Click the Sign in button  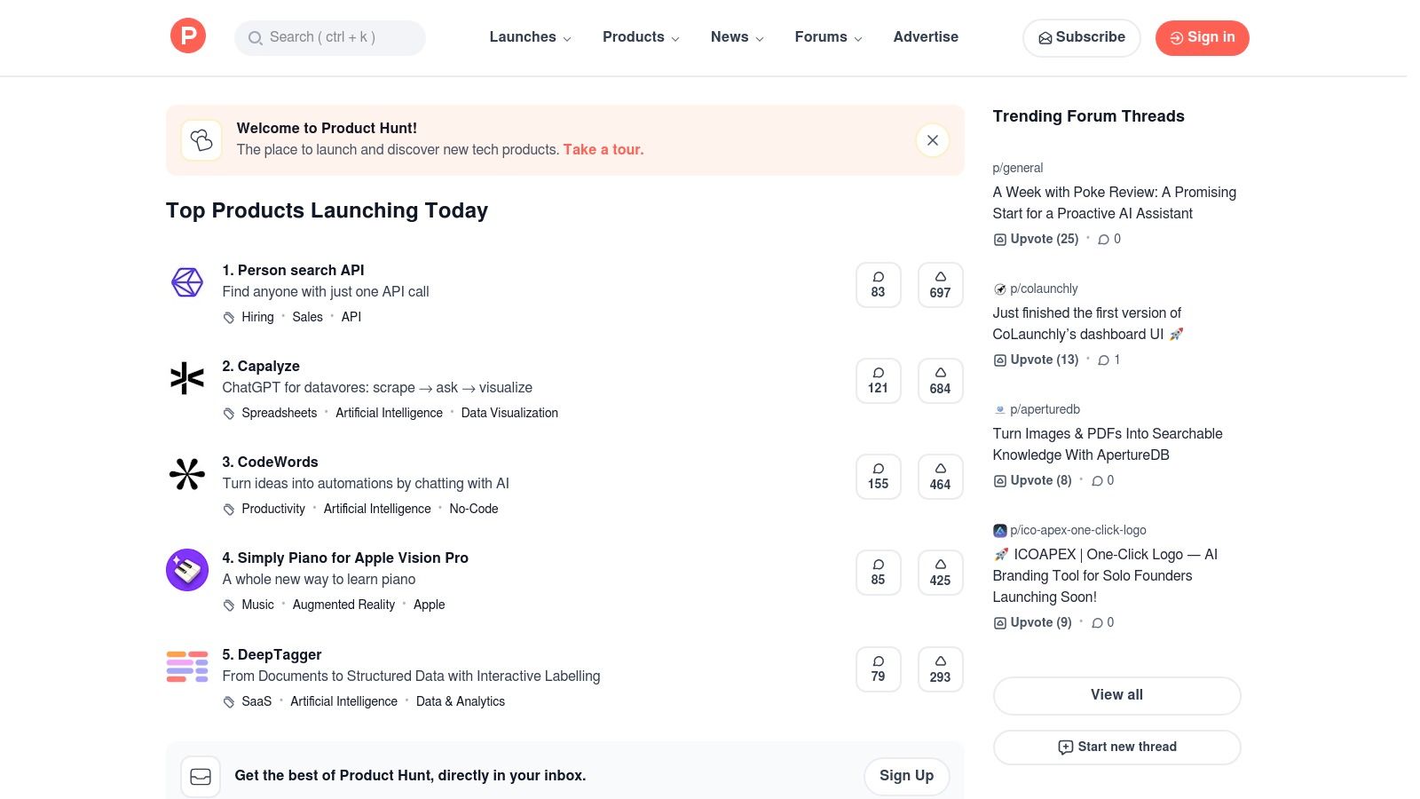tap(1202, 37)
